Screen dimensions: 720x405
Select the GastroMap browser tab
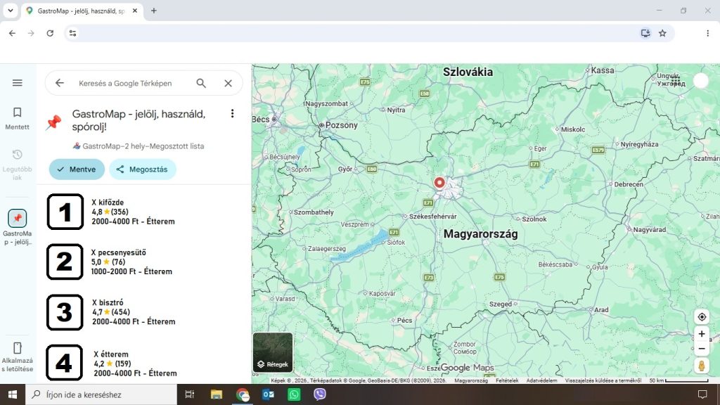pos(82,11)
